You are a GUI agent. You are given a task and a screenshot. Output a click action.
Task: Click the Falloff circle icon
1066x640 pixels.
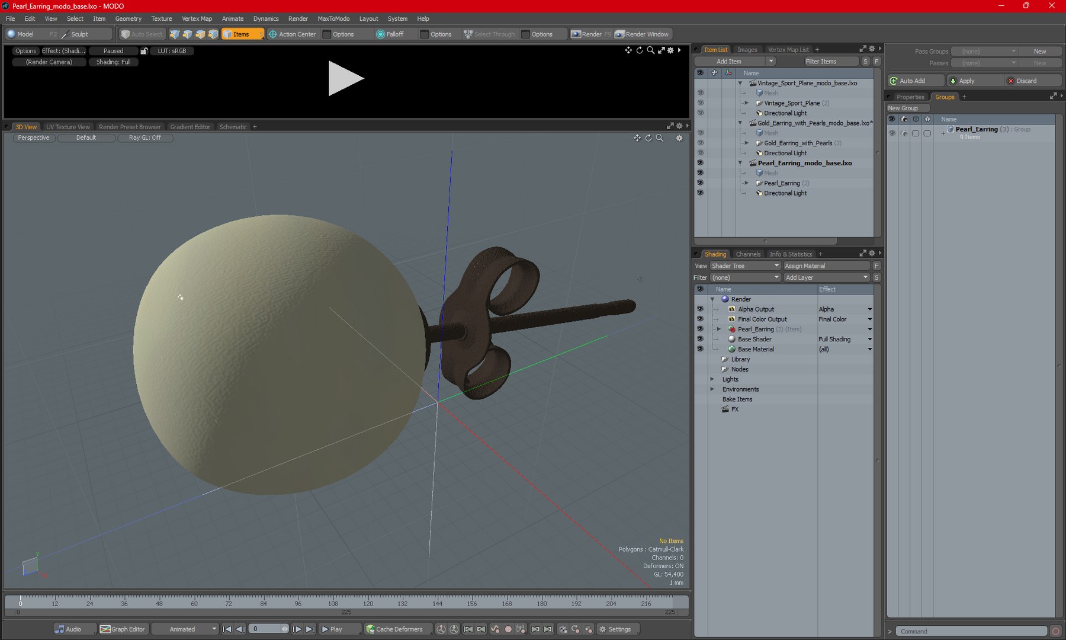(380, 34)
